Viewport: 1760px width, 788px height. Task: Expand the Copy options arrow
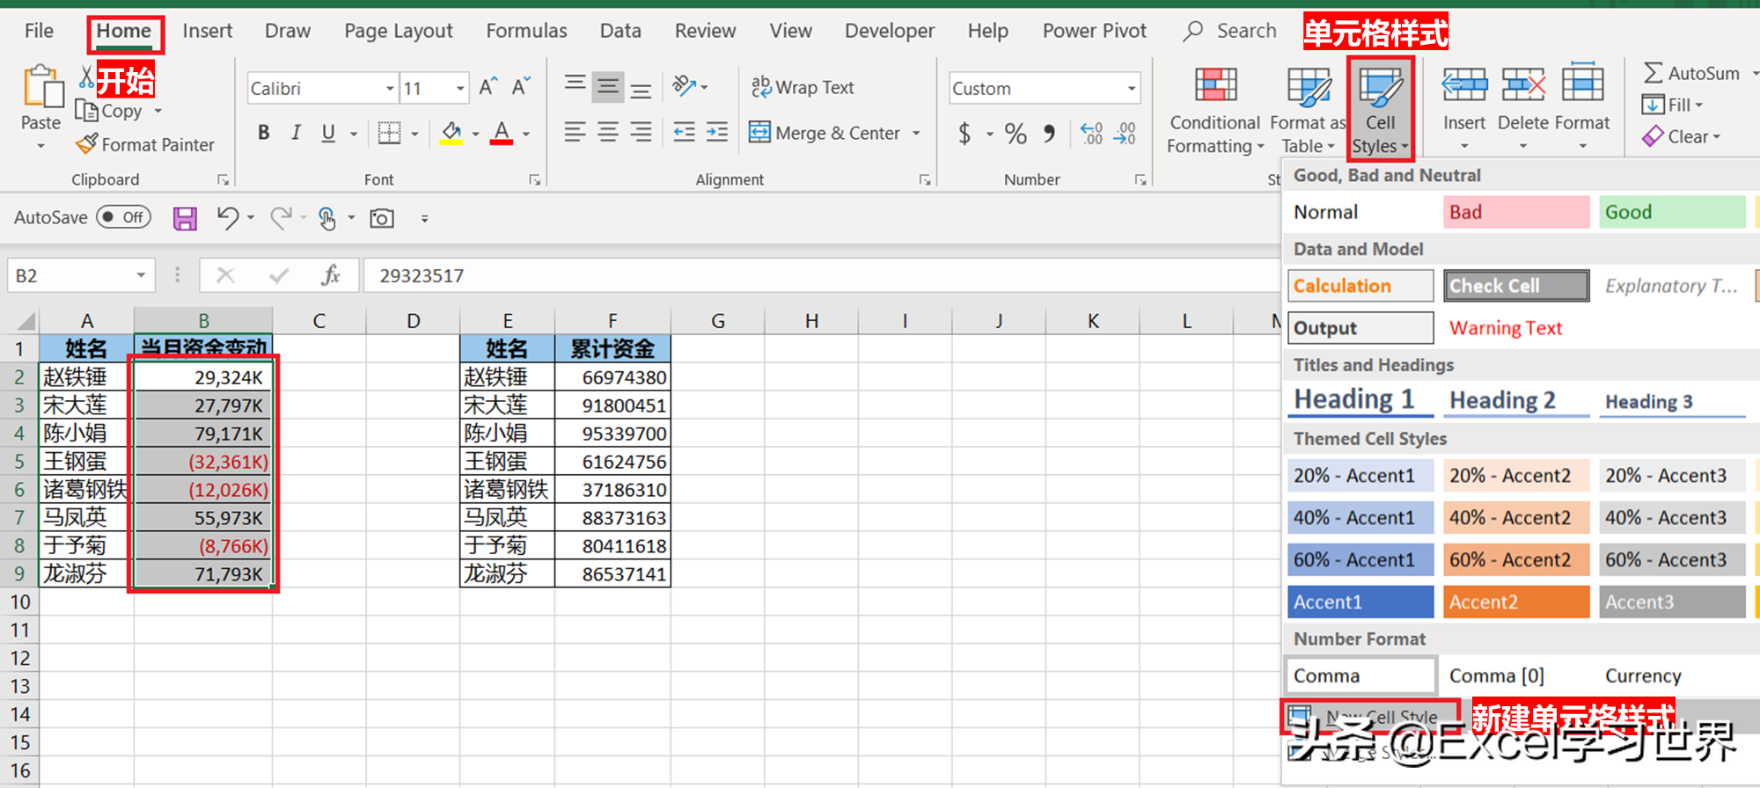158,112
